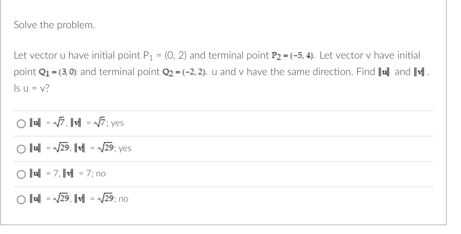The image size is (461, 234).
Task: Click the radio button of the third option
Action: 21,174
